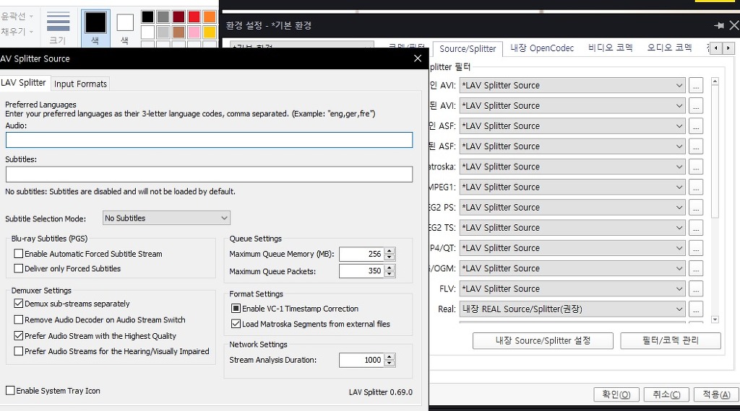Click the (...) button next to FLV
Viewport: 740px width, 411px height.
(696, 288)
